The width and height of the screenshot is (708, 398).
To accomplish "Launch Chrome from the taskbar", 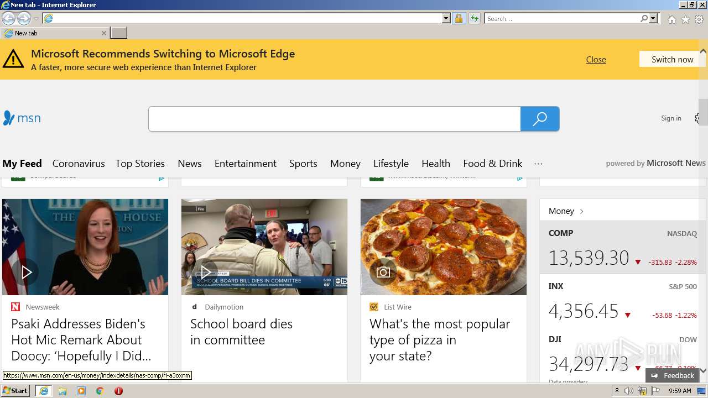I will pyautogui.click(x=100, y=391).
